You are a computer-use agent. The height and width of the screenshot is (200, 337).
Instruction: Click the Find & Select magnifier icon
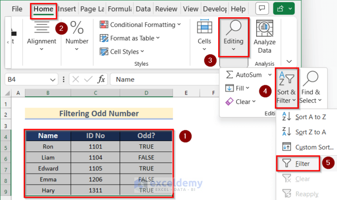coord(311,78)
